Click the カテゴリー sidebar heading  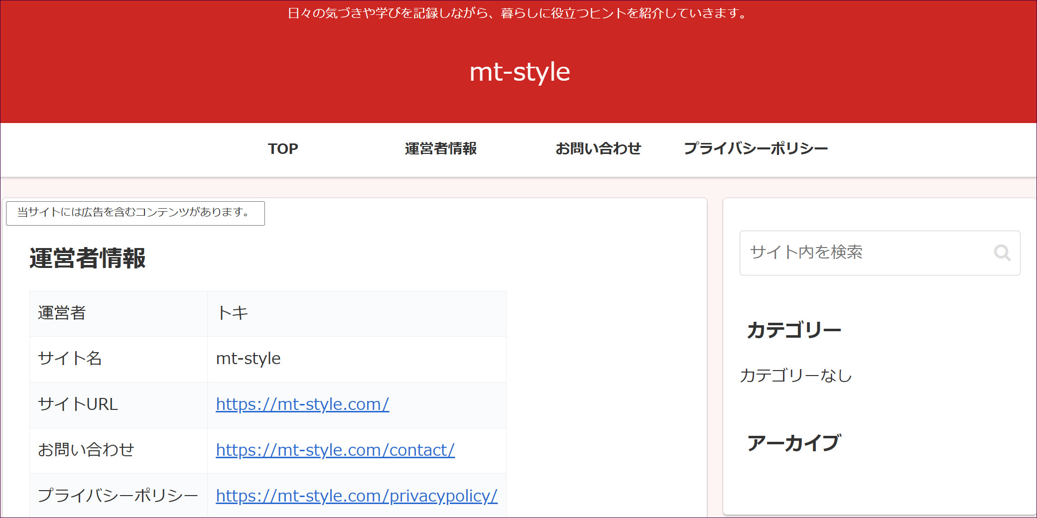point(794,330)
